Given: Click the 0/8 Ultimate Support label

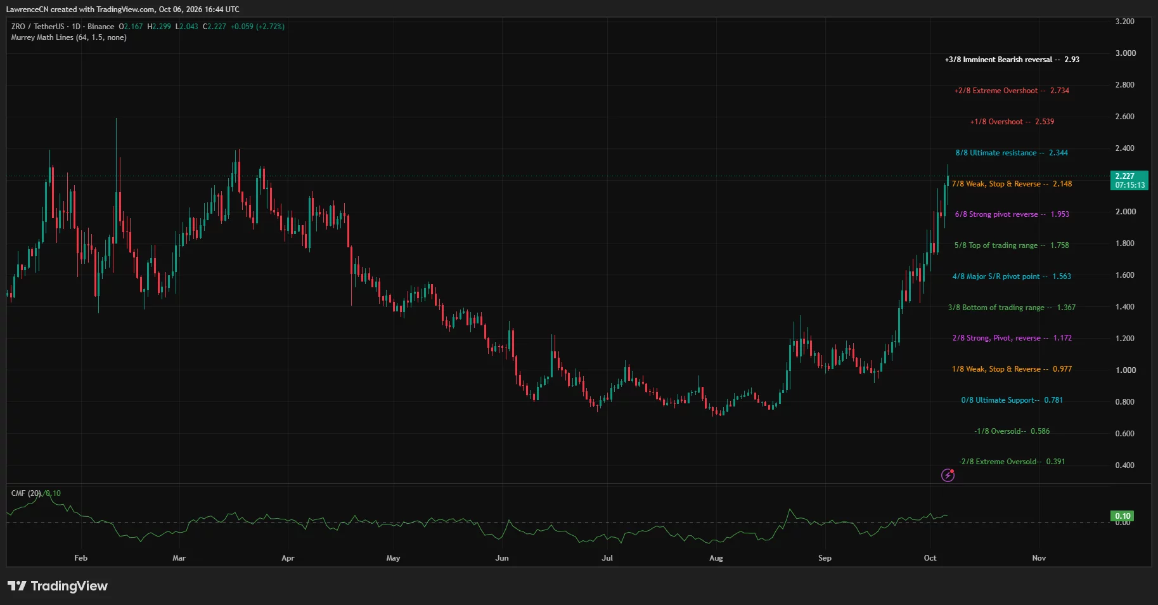Looking at the screenshot, I should [1012, 400].
